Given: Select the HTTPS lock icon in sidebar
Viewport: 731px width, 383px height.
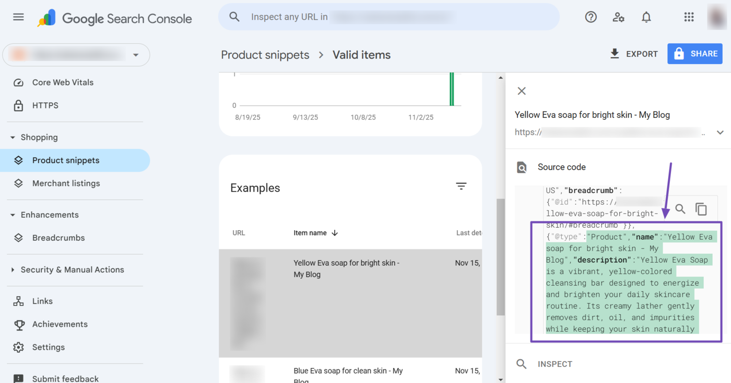Looking at the screenshot, I should (x=19, y=105).
